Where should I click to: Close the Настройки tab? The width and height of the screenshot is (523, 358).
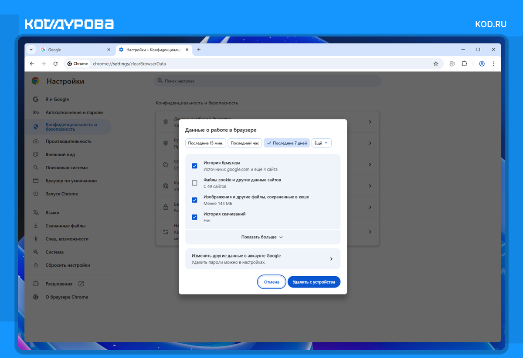[187, 50]
